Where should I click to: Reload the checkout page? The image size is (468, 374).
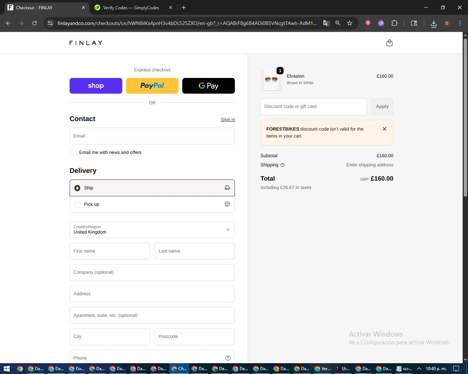pyautogui.click(x=35, y=23)
